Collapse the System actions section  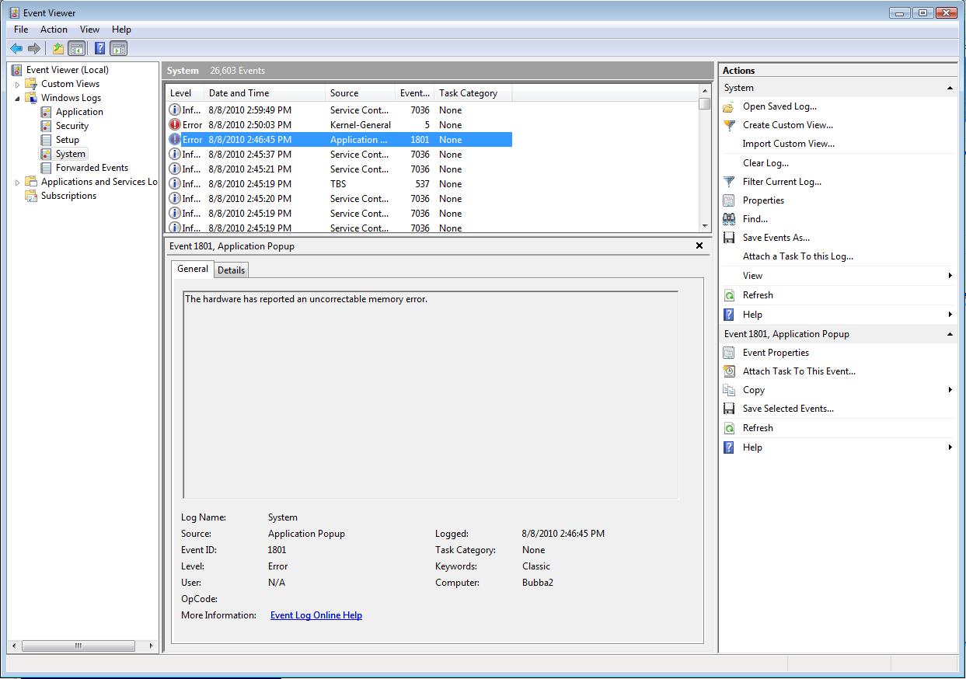(x=950, y=88)
